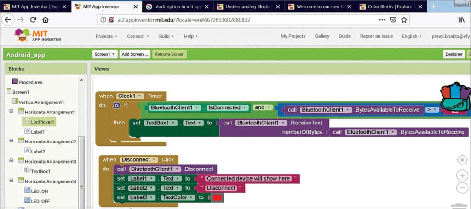Viewport: 471px width, 209px height.
Task: Collapse the HorizontalArrangement4 tree node
Action: [x=11, y=181]
